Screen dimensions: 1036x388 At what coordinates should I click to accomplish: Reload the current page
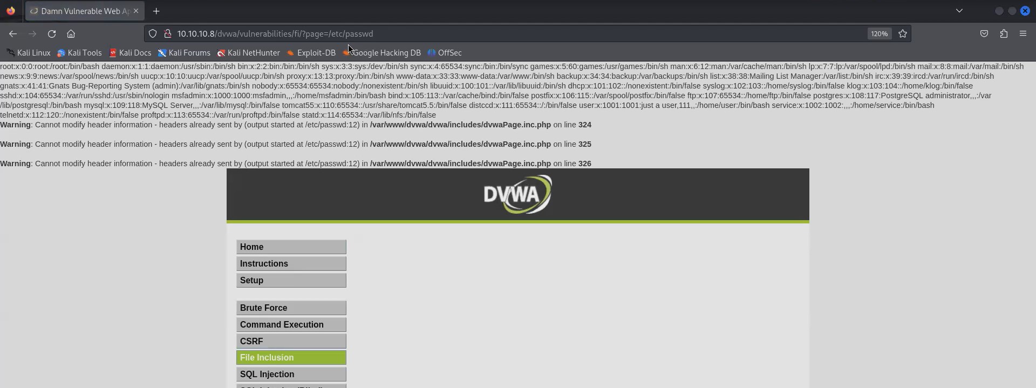(52, 33)
